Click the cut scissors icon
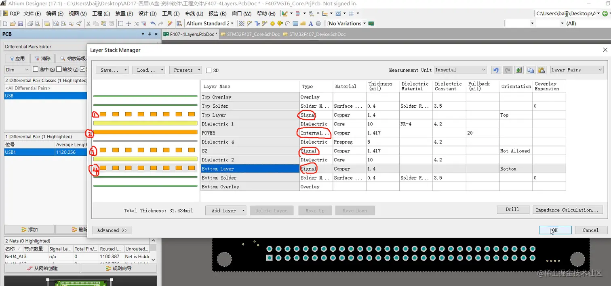This screenshot has height=286, width=611. pos(88,23)
